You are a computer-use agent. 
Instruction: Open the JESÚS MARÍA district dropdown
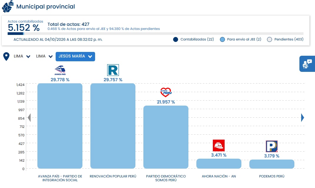click(x=75, y=57)
